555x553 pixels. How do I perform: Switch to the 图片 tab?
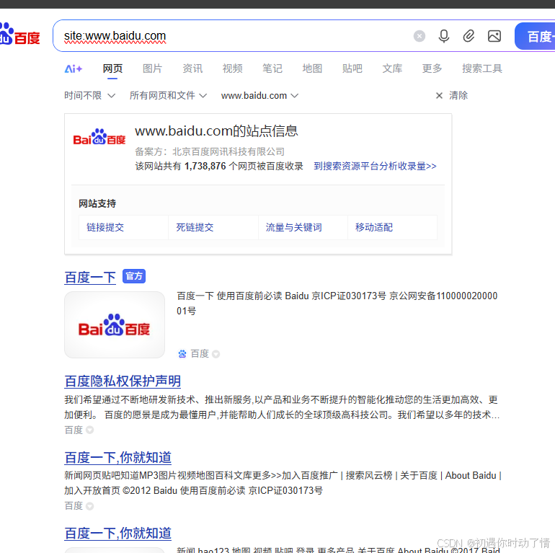coord(153,68)
